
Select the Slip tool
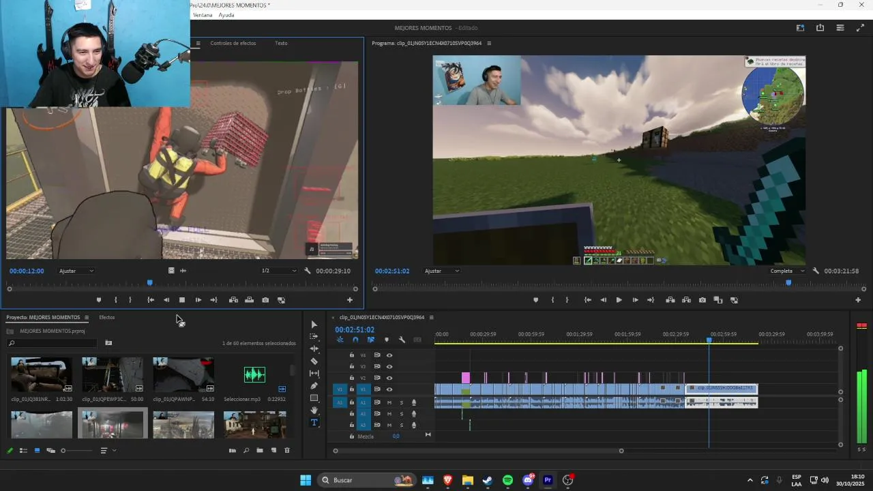pos(314,373)
